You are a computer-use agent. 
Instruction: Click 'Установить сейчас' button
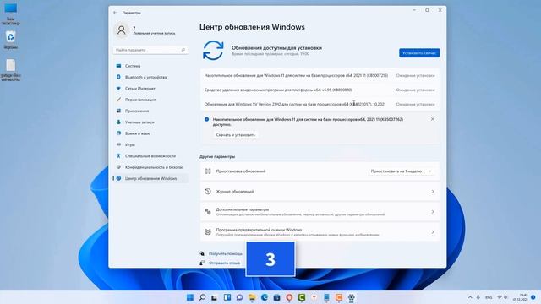(419, 53)
